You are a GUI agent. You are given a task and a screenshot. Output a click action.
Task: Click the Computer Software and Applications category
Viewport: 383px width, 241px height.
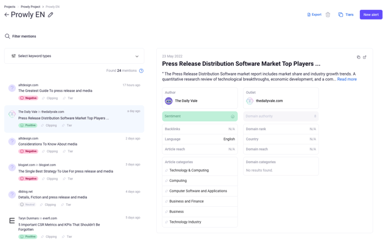point(200,191)
